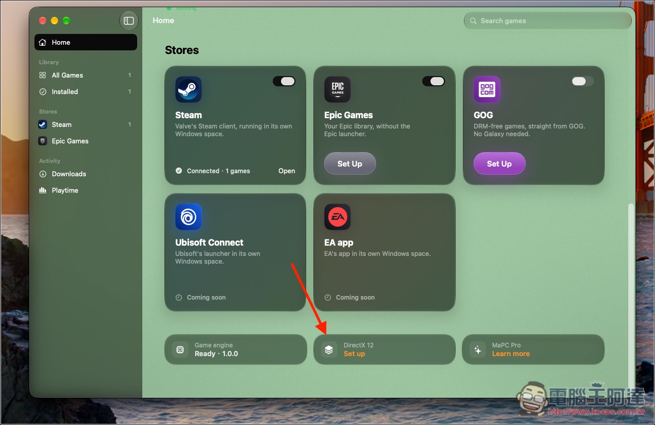Click the Ubisoft Connect swirl logo

(x=189, y=217)
